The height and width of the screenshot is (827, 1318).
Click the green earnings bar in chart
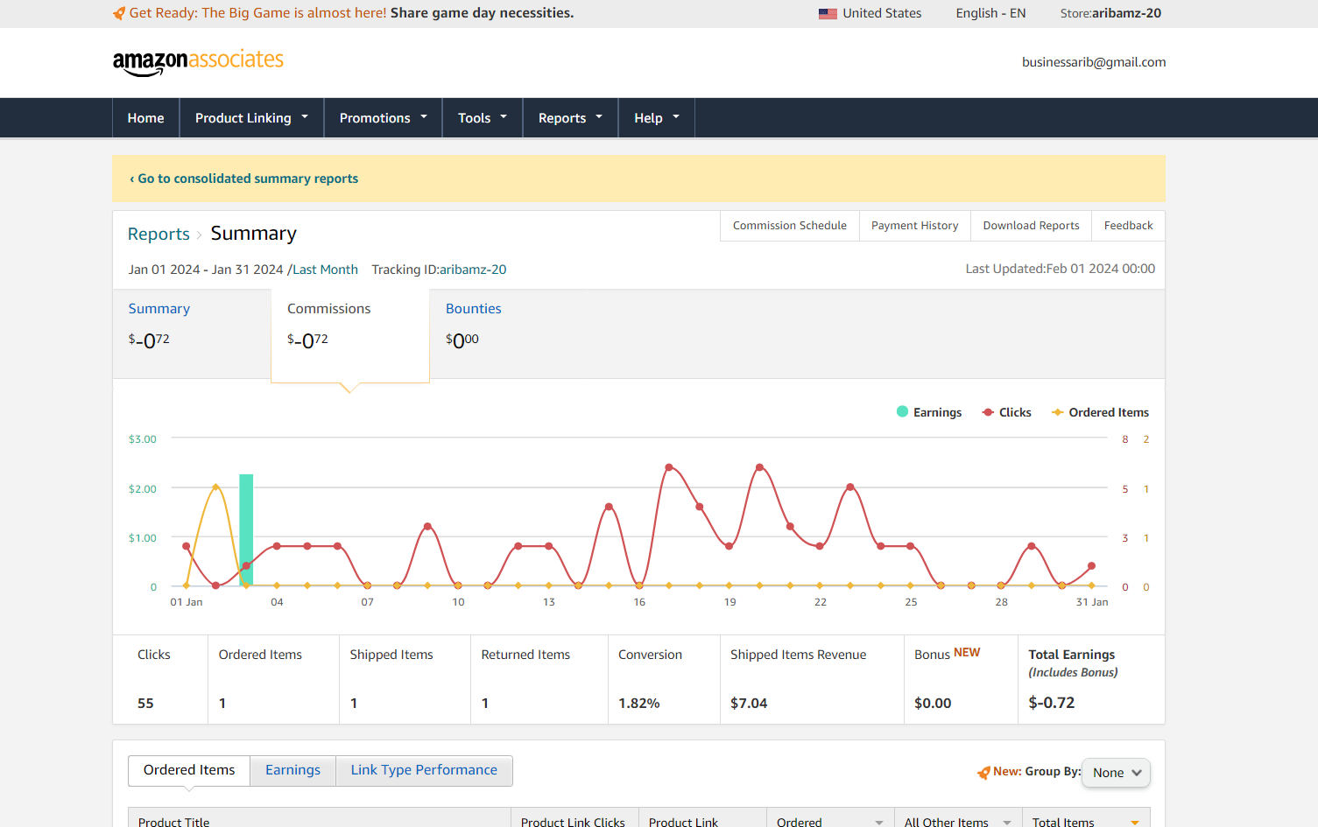(246, 529)
